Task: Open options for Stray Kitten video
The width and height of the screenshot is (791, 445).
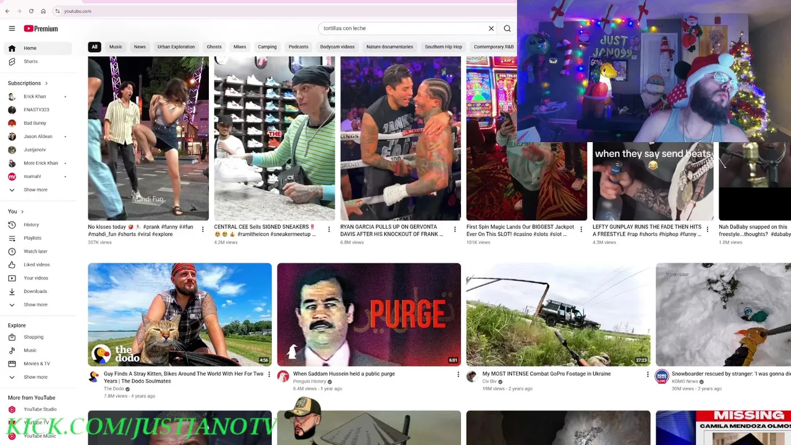Action: [x=269, y=375]
